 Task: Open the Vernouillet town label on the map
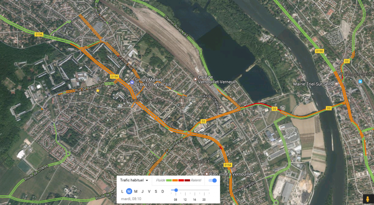tap(196, 162)
